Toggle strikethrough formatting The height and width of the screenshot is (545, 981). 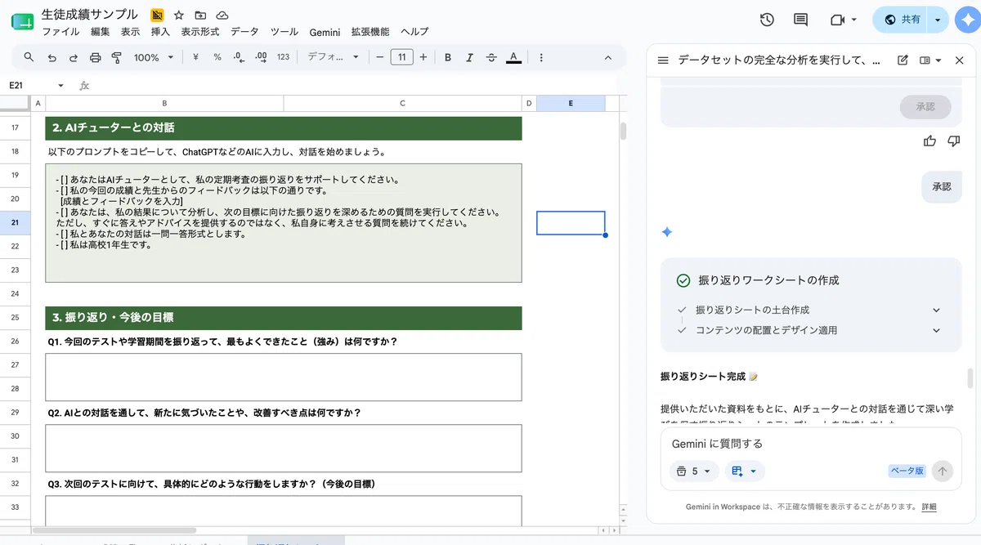tap(491, 57)
